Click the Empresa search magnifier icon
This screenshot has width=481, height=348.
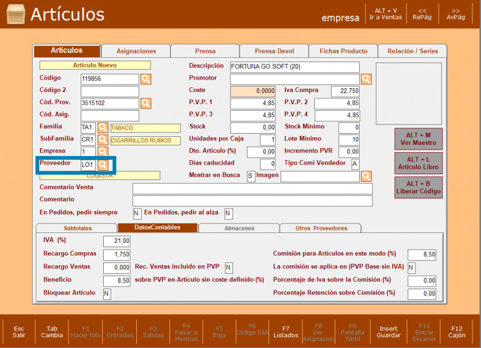click(103, 152)
